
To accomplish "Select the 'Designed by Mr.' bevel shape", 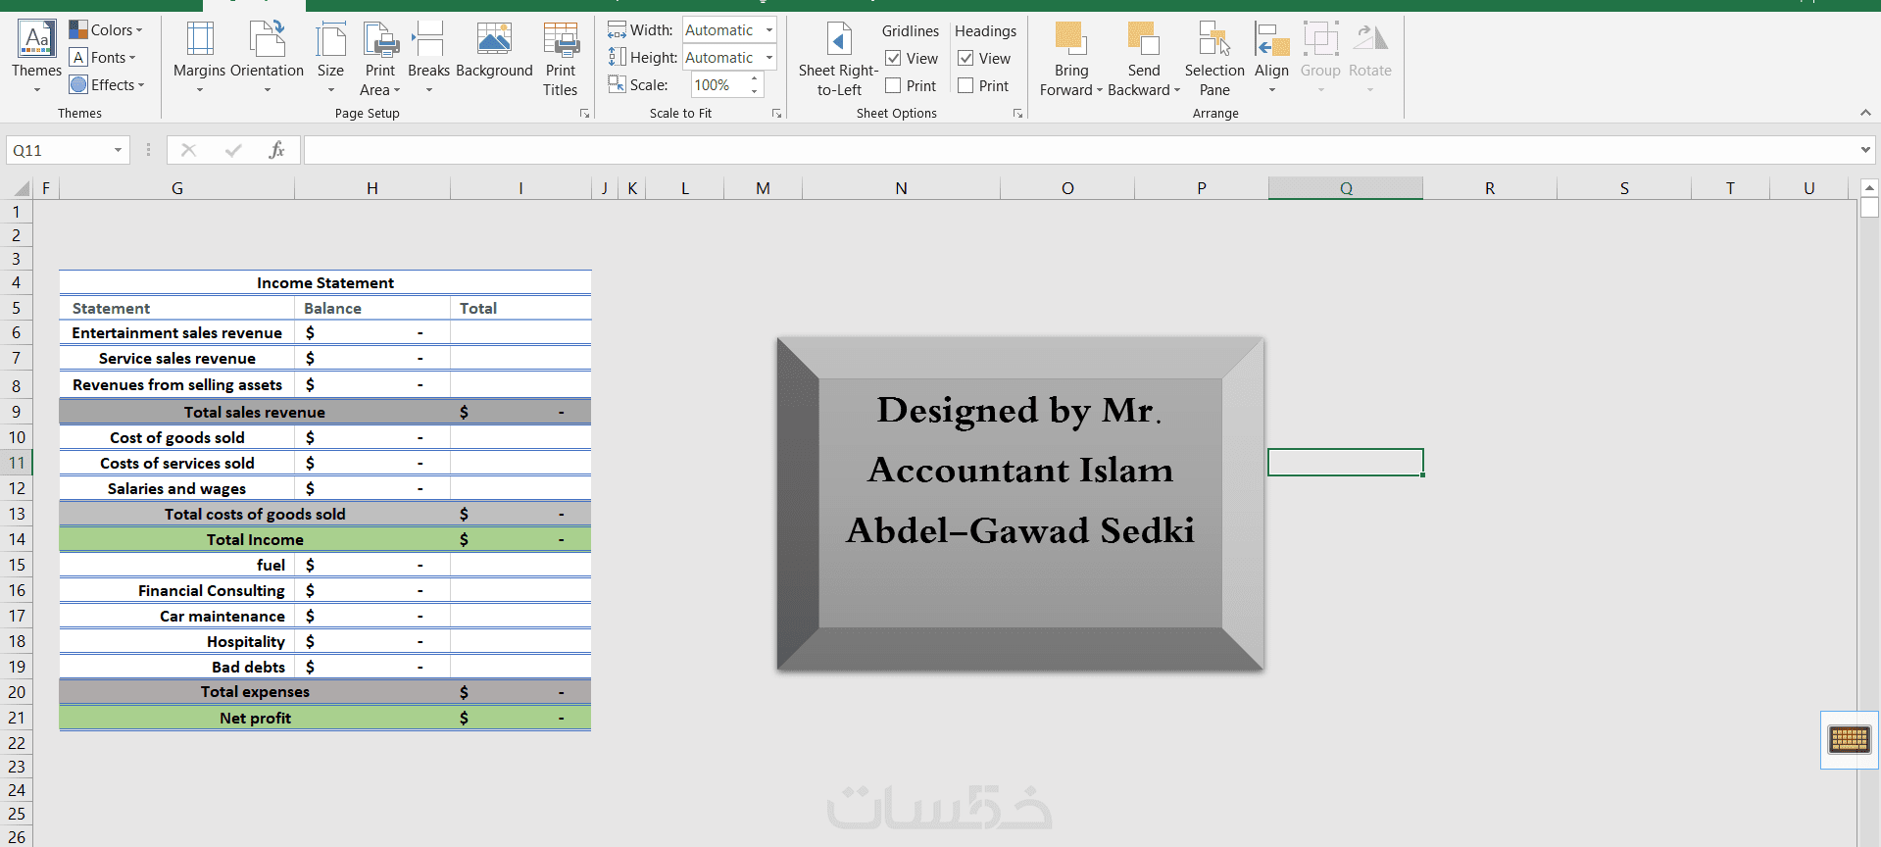I will (1020, 504).
